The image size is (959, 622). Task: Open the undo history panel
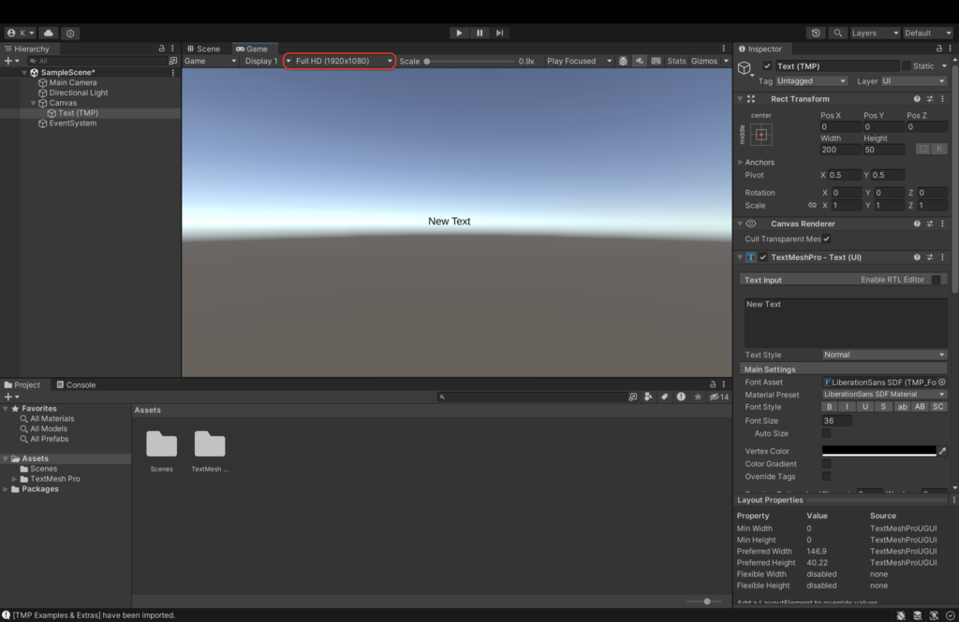(x=814, y=32)
